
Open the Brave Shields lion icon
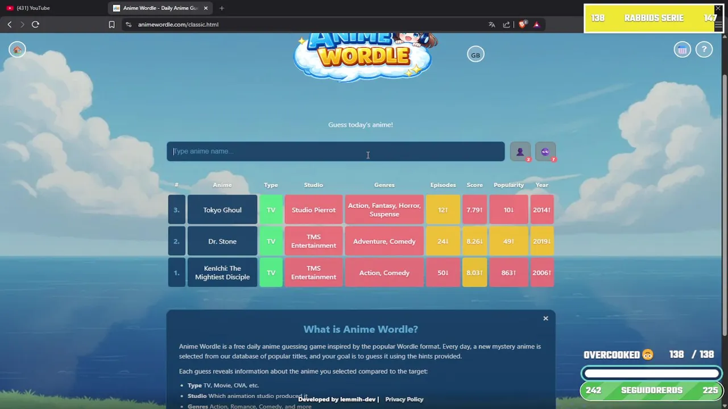coord(522,24)
